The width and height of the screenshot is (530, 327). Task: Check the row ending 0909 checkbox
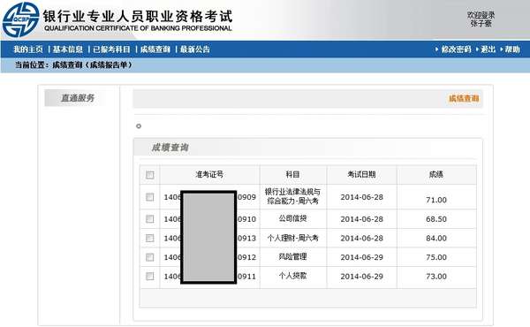[150, 197]
